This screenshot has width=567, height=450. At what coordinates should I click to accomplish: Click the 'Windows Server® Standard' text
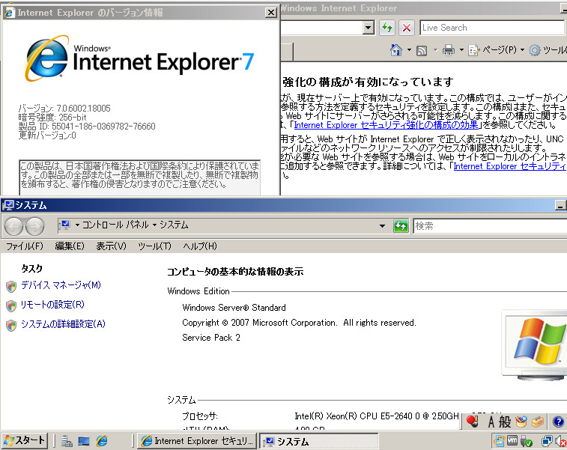[x=234, y=308]
